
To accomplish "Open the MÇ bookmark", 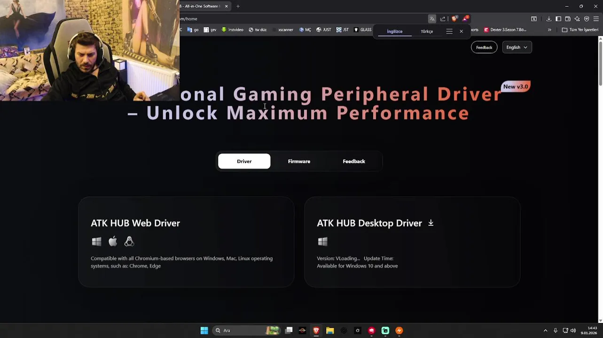I will pos(305,30).
